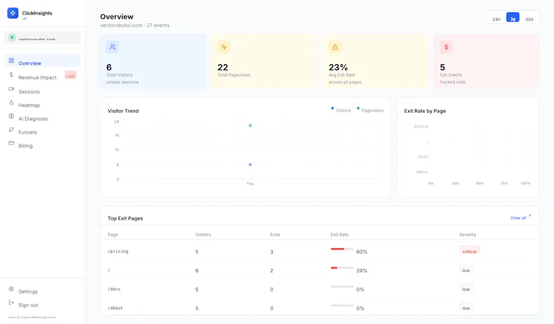The width and height of the screenshot is (554, 324).
Task: Click the Avg Exit Rate warning icon
Action: click(x=335, y=47)
